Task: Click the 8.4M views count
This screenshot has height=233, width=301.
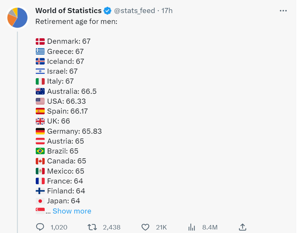Action: pos(210,227)
